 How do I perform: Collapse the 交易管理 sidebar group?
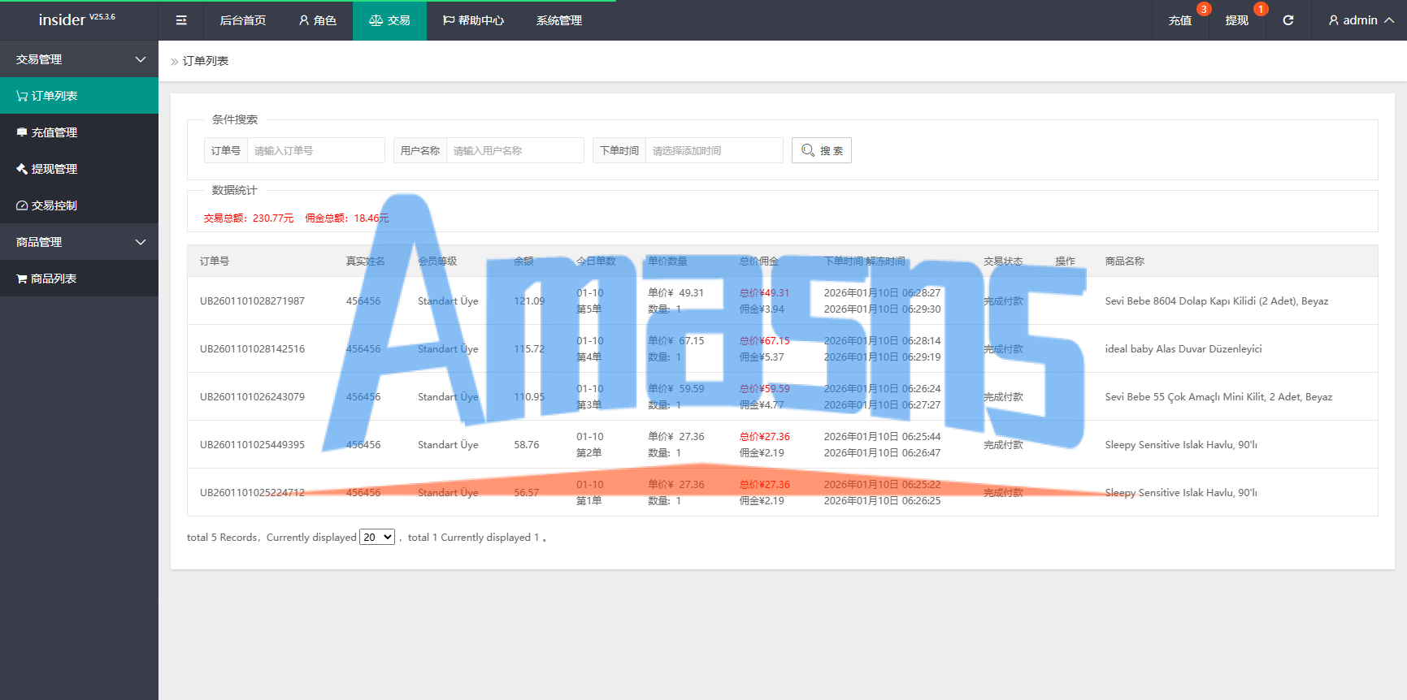[79, 59]
